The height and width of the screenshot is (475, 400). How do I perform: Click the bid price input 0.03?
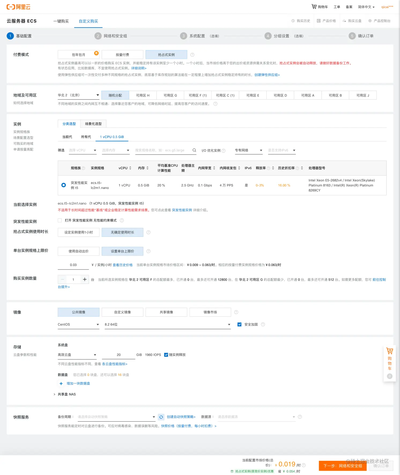point(73,265)
